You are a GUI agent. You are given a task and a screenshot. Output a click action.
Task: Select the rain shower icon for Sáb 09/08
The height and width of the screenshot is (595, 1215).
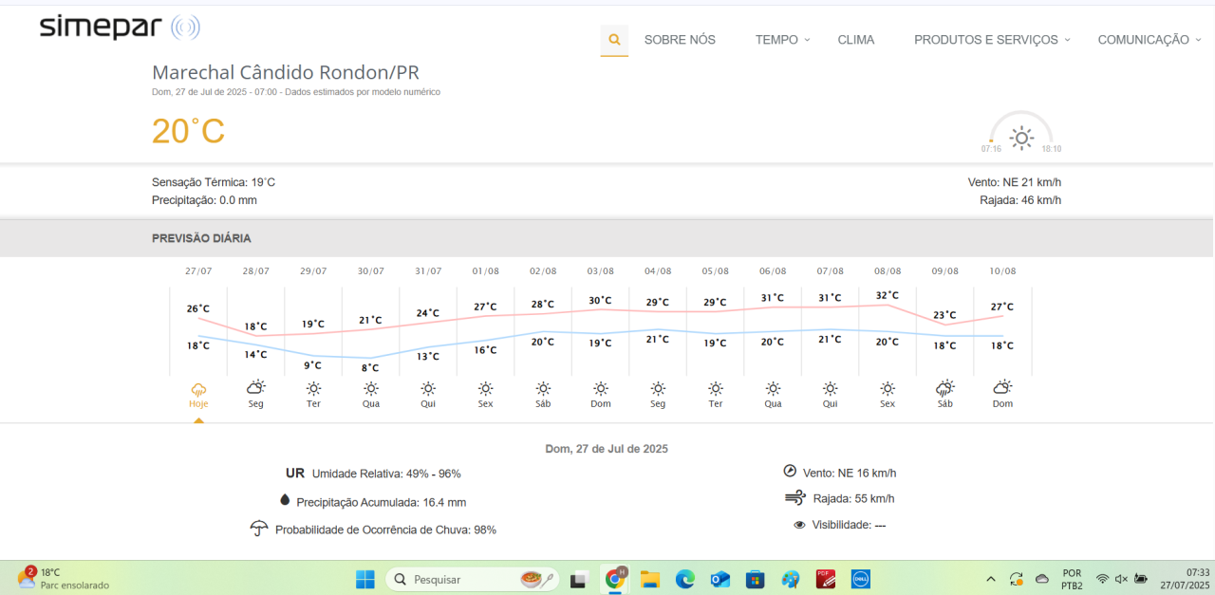point(945,387)
